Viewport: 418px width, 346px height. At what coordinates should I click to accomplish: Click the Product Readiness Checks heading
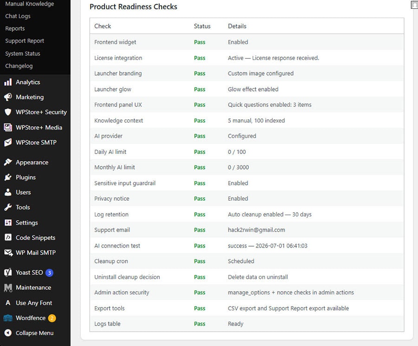click(x=133, y=7)
